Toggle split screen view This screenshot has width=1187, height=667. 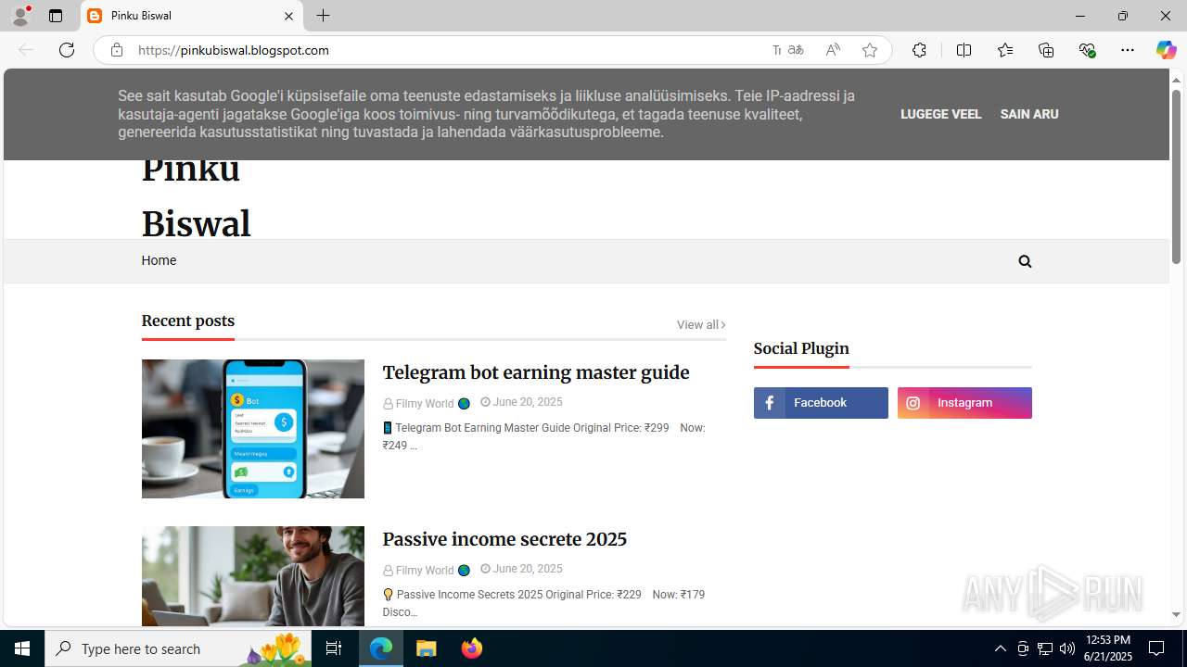coord(964,50)
